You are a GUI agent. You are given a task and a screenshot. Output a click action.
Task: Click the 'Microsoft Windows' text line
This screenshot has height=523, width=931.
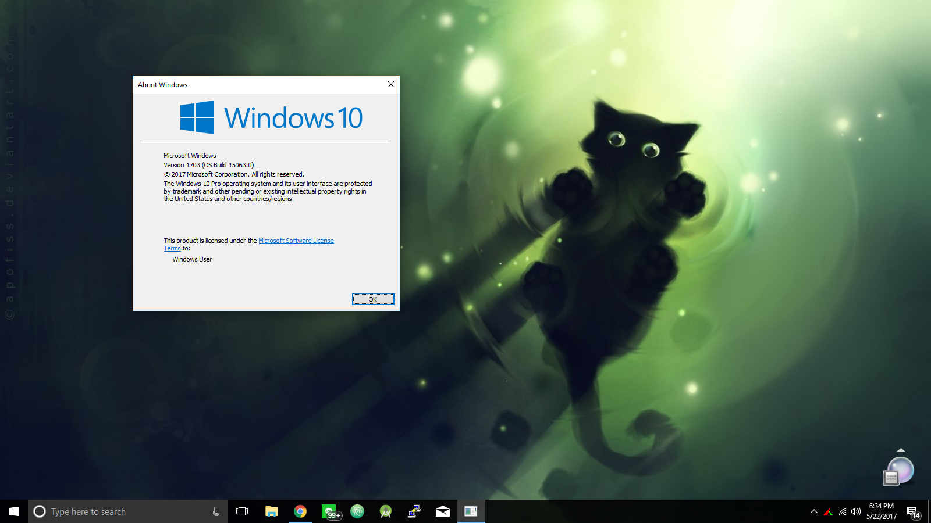pos(190,156)
